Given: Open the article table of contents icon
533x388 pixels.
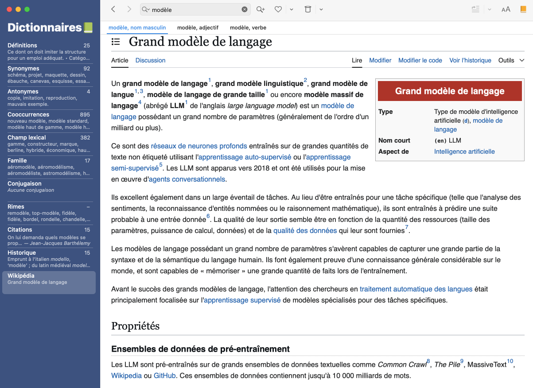Looking at the screenshot, I should (x=116, y=42).
